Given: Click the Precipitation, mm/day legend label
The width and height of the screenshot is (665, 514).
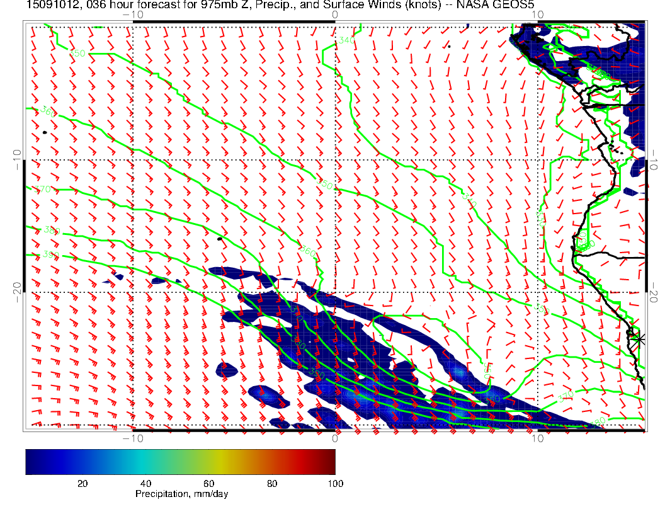Looking at the screenshot, I should pyautogui.click(x=181, y=494).
